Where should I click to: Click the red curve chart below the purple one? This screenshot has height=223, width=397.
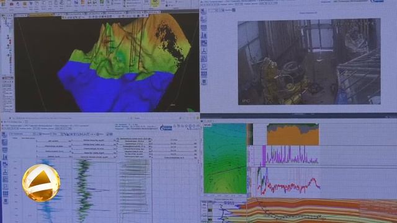[288, 183]
